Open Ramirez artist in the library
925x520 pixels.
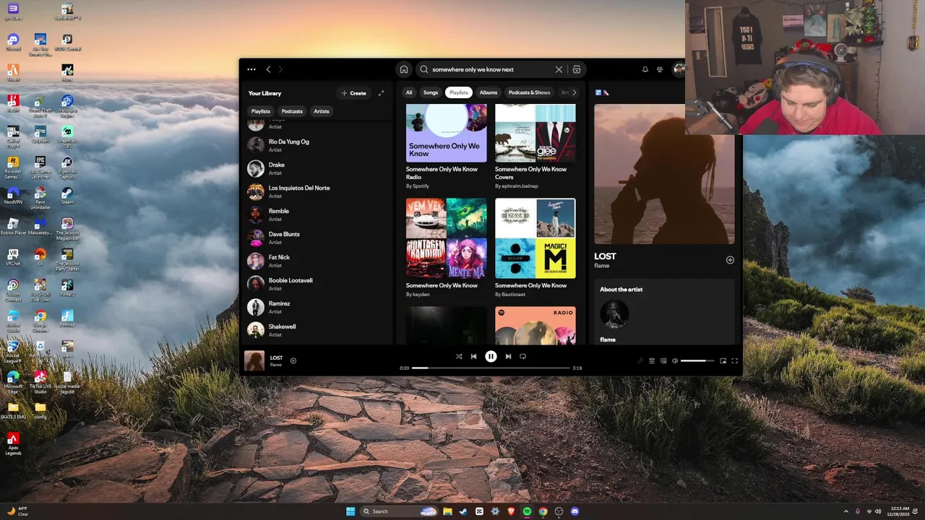point(318,307)
